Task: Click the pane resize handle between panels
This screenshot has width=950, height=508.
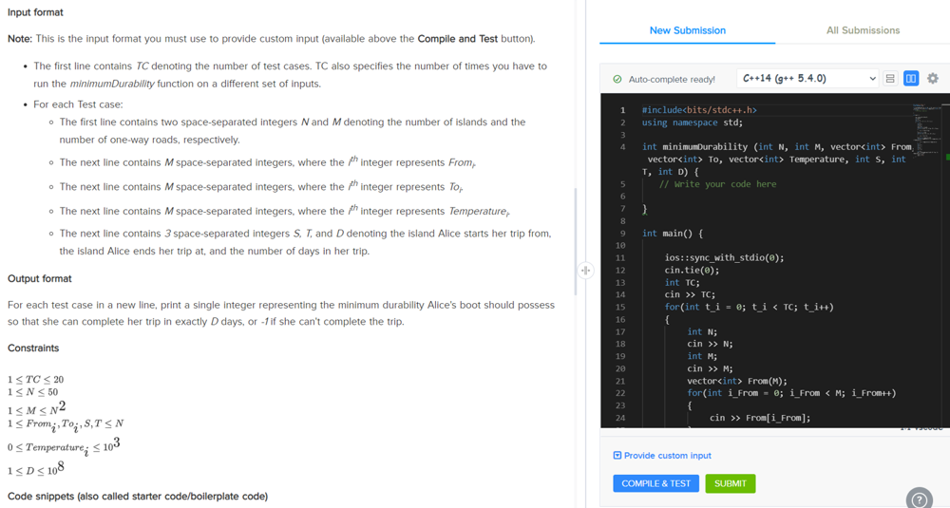Action: [585, 270]
